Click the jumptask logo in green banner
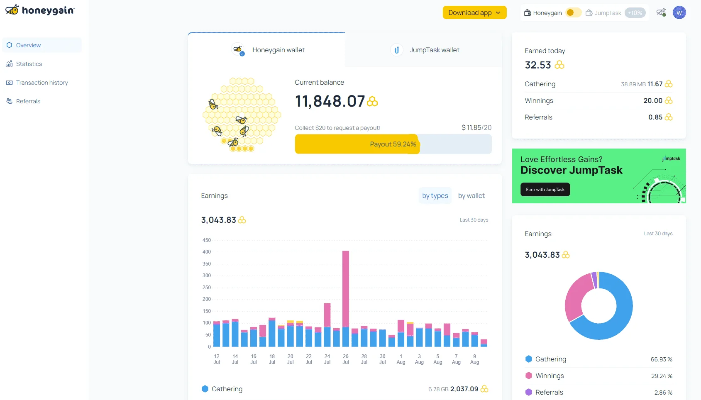 tap(671, 159)
